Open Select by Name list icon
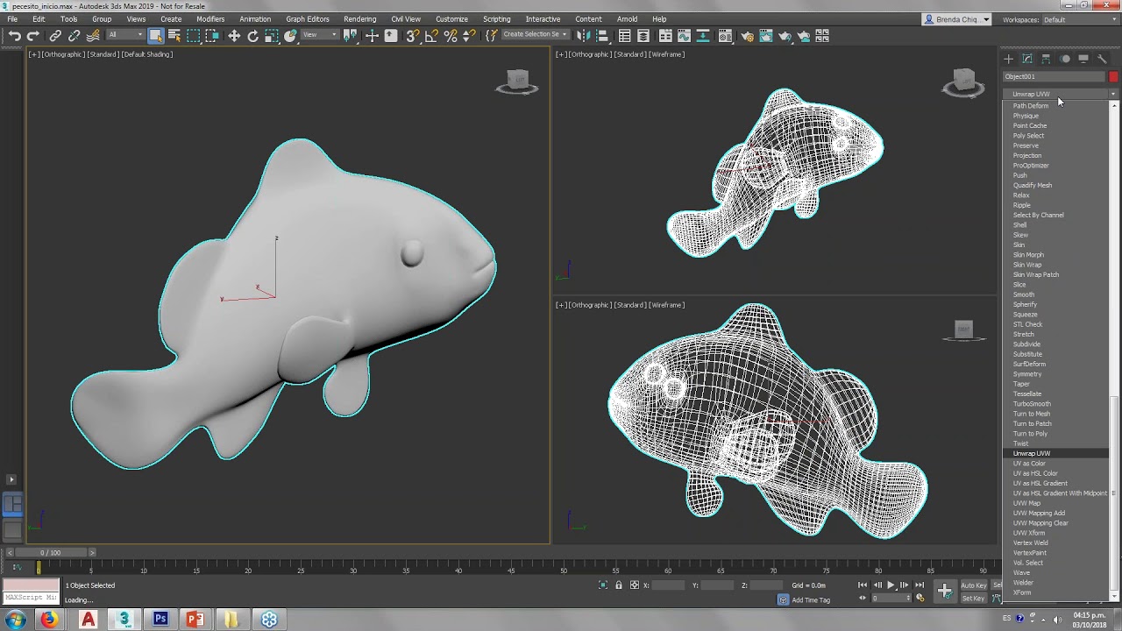 pyautogui.click(x=174, y=36)
